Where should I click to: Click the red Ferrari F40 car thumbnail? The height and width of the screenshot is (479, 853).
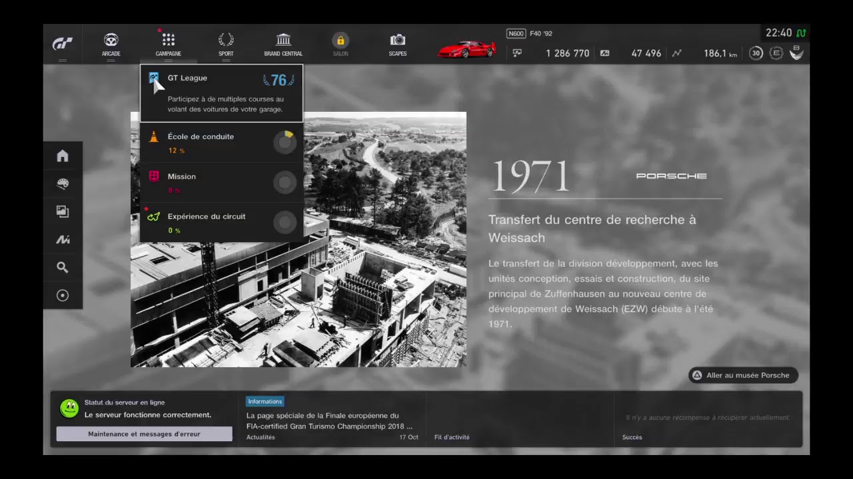(466, 49)
